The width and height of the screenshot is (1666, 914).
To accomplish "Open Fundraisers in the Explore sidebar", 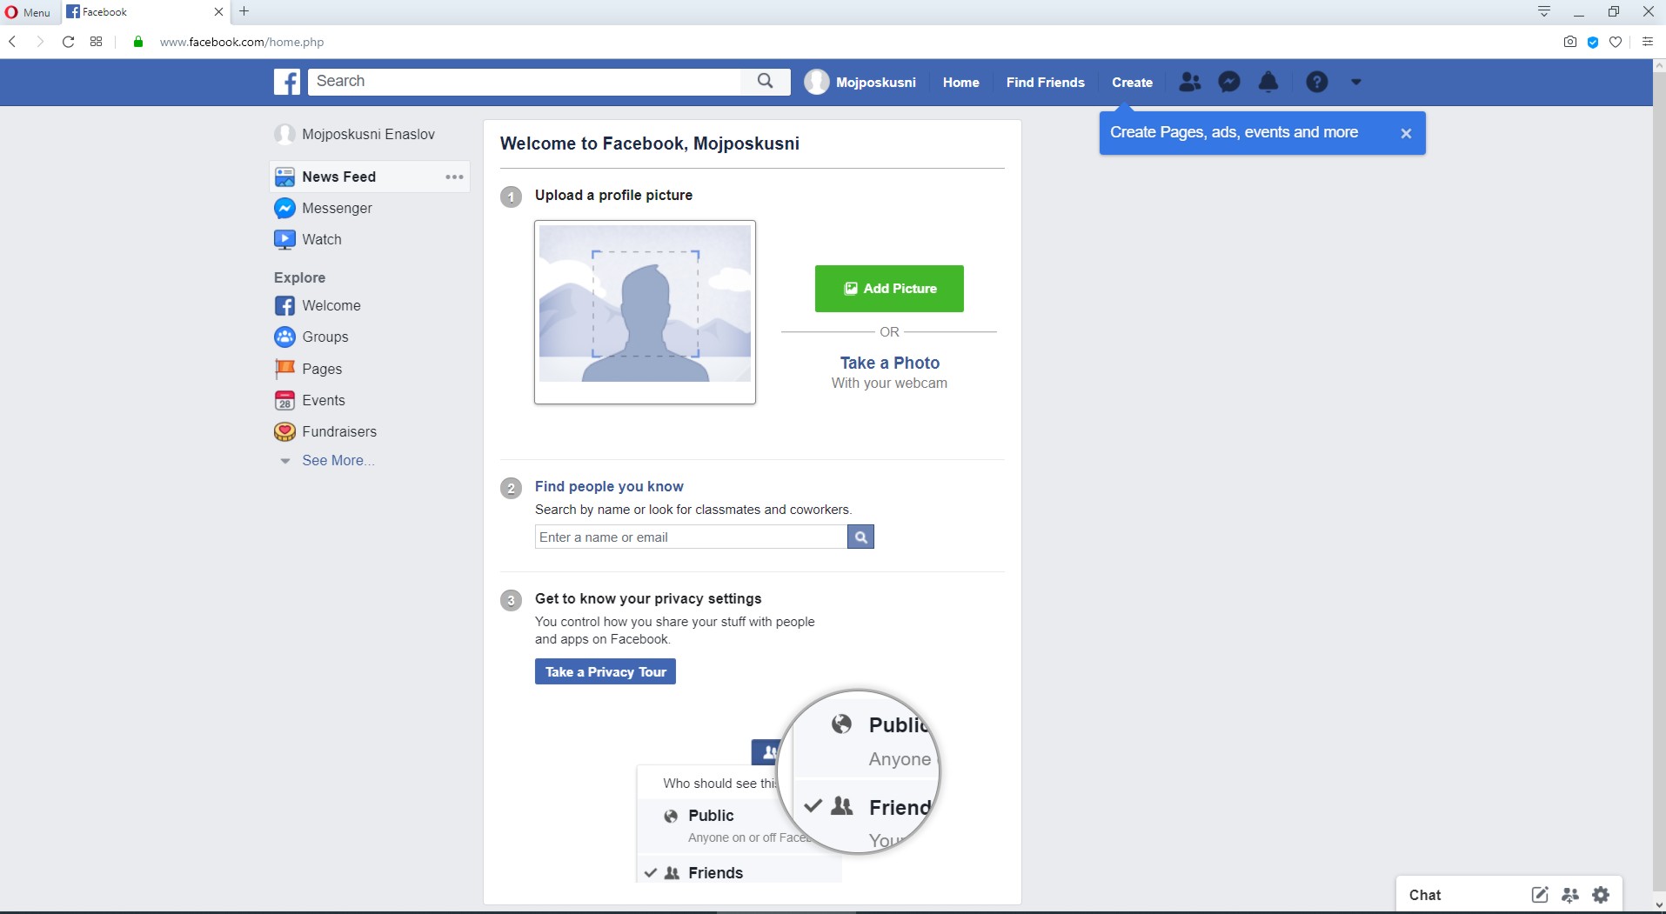I will [339, 431].
